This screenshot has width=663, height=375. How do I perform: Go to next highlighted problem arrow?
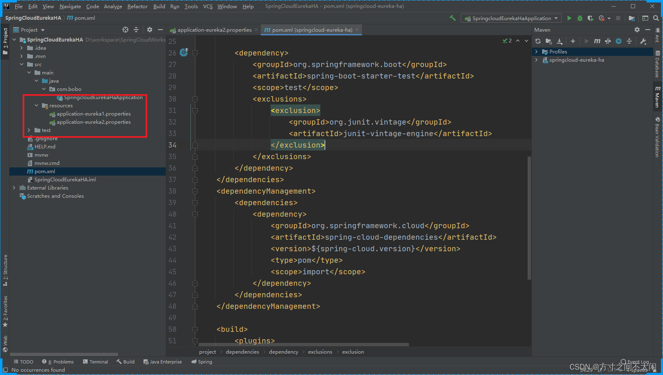click(526, 41)
